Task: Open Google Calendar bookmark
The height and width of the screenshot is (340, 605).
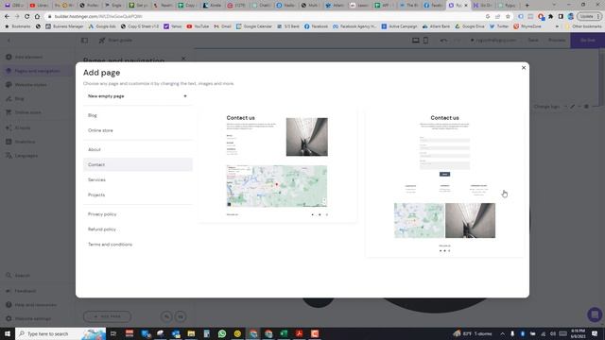Action: pos(254,26)
